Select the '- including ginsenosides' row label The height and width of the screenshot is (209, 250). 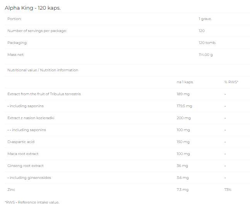click(29, 178)
